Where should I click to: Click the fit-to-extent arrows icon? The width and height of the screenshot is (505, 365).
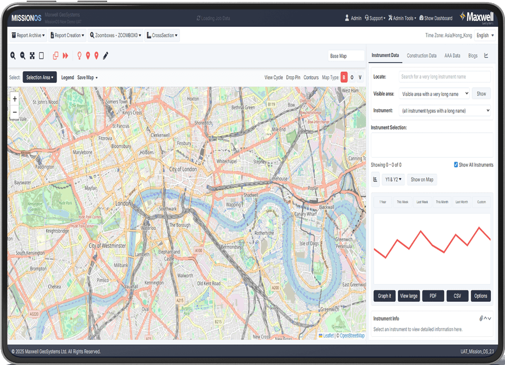pos(32,56)
